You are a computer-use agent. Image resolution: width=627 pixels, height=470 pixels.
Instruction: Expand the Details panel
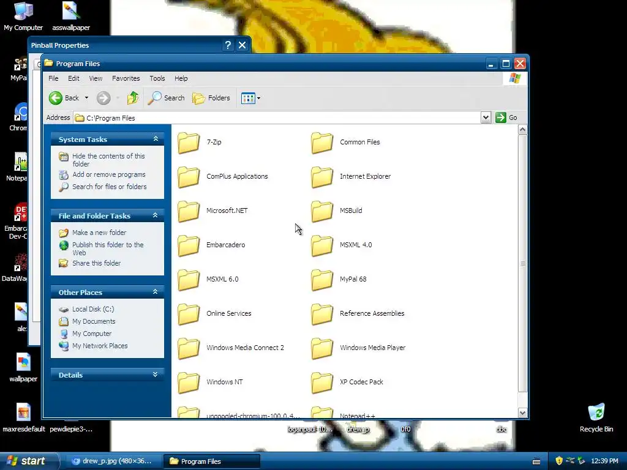[155, 375]
